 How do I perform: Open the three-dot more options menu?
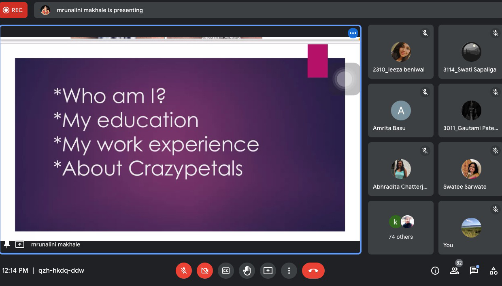tap(289, 271)
